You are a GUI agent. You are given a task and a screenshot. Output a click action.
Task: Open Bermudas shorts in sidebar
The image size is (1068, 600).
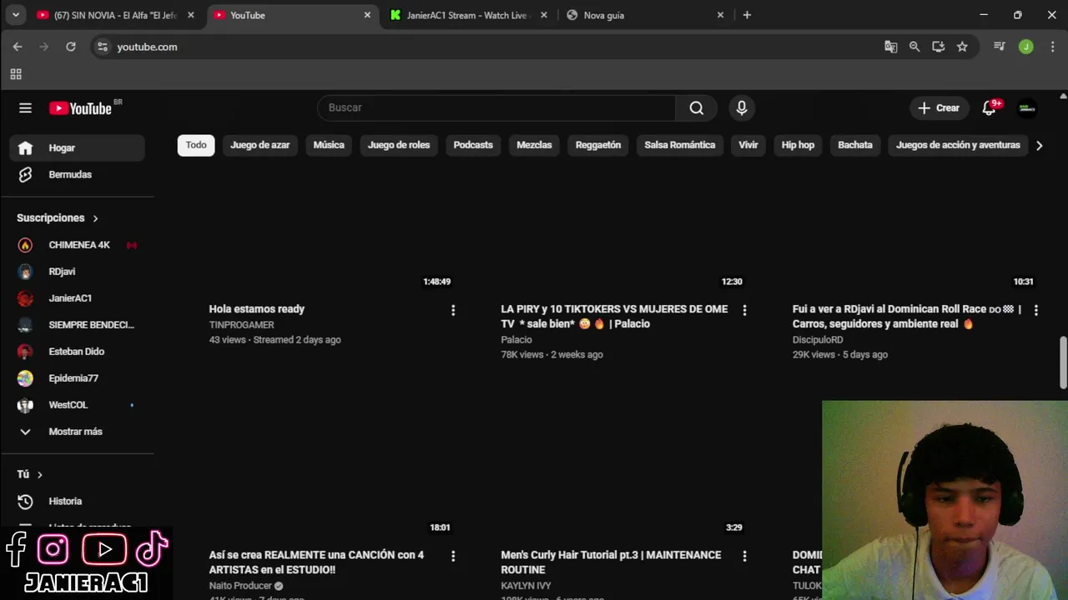[77, 174]
